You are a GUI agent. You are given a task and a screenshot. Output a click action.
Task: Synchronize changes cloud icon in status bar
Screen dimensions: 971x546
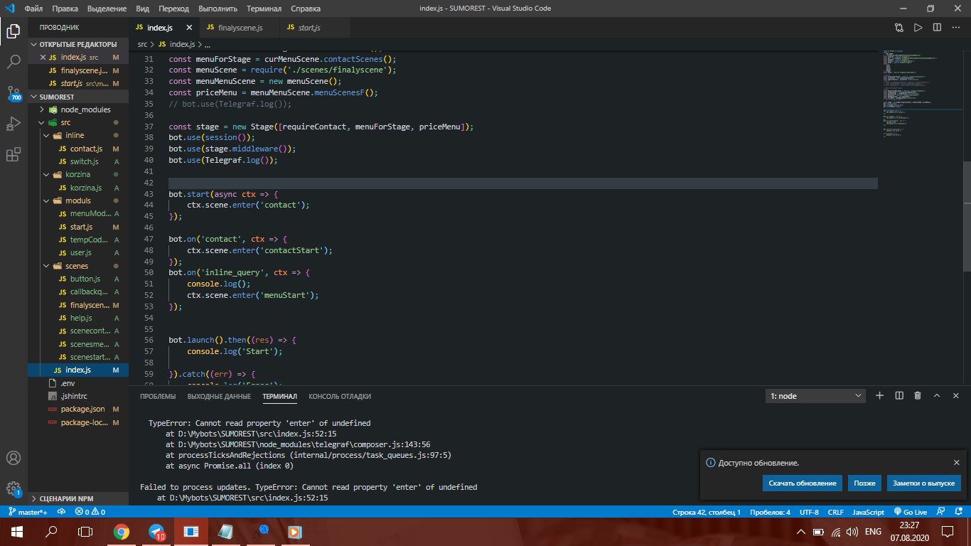point(61,512)
